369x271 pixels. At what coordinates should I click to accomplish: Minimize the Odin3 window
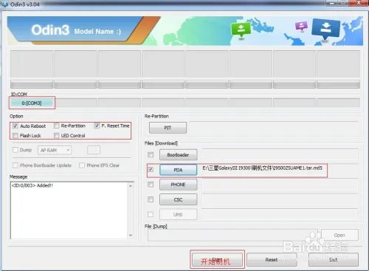[x=332, y=3]
